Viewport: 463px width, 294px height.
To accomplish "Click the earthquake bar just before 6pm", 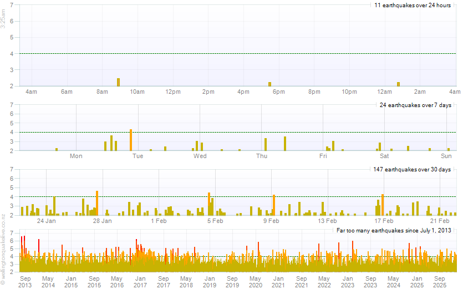I will [x=269, y=84].
